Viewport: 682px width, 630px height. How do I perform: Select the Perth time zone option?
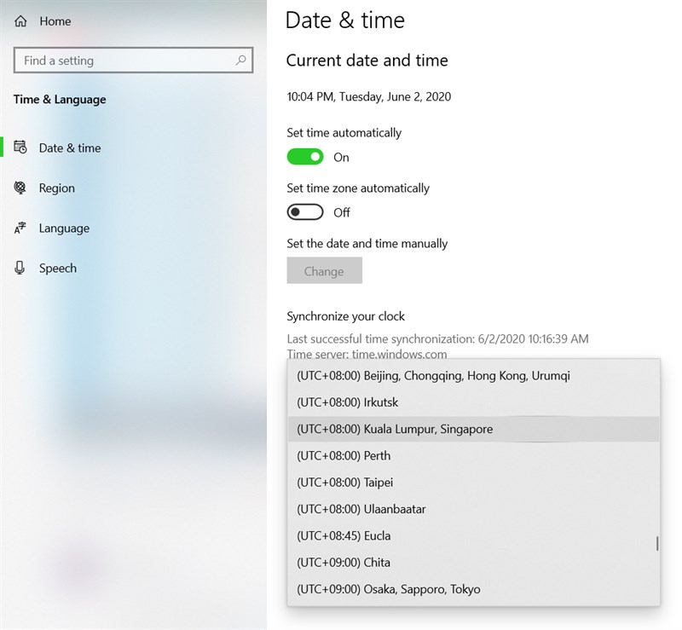(473, 455)
